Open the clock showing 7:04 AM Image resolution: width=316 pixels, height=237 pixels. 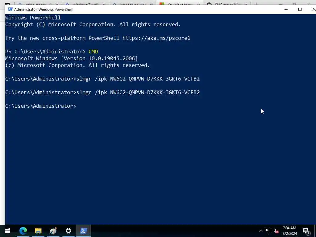tap(289, 231)
